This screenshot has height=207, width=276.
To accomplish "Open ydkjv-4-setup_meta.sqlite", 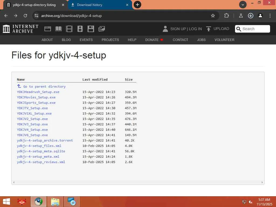I will click(x=41, y=151).
